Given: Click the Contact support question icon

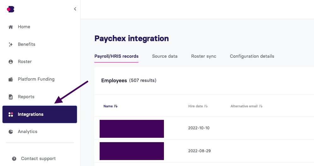Looking at the screenshot, I should click(14, 159).
